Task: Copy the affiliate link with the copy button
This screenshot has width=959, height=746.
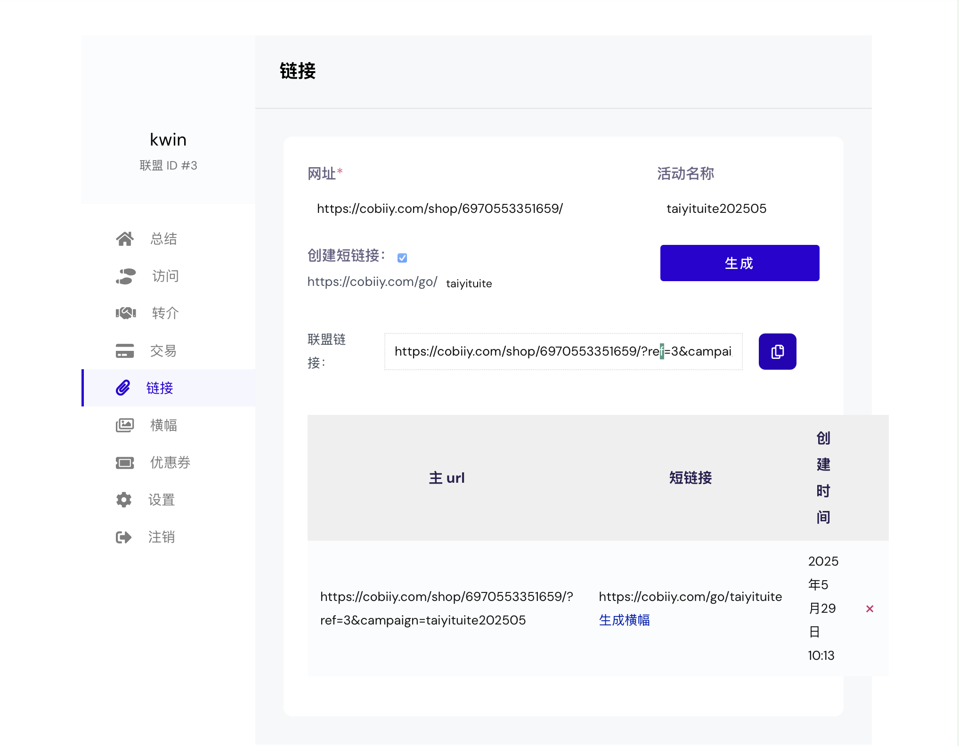Action: pos(777,351)
